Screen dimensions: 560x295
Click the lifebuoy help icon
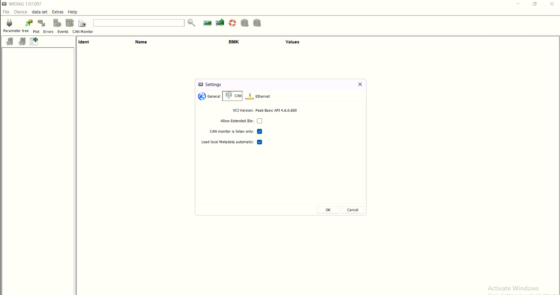tap(232, 23)
